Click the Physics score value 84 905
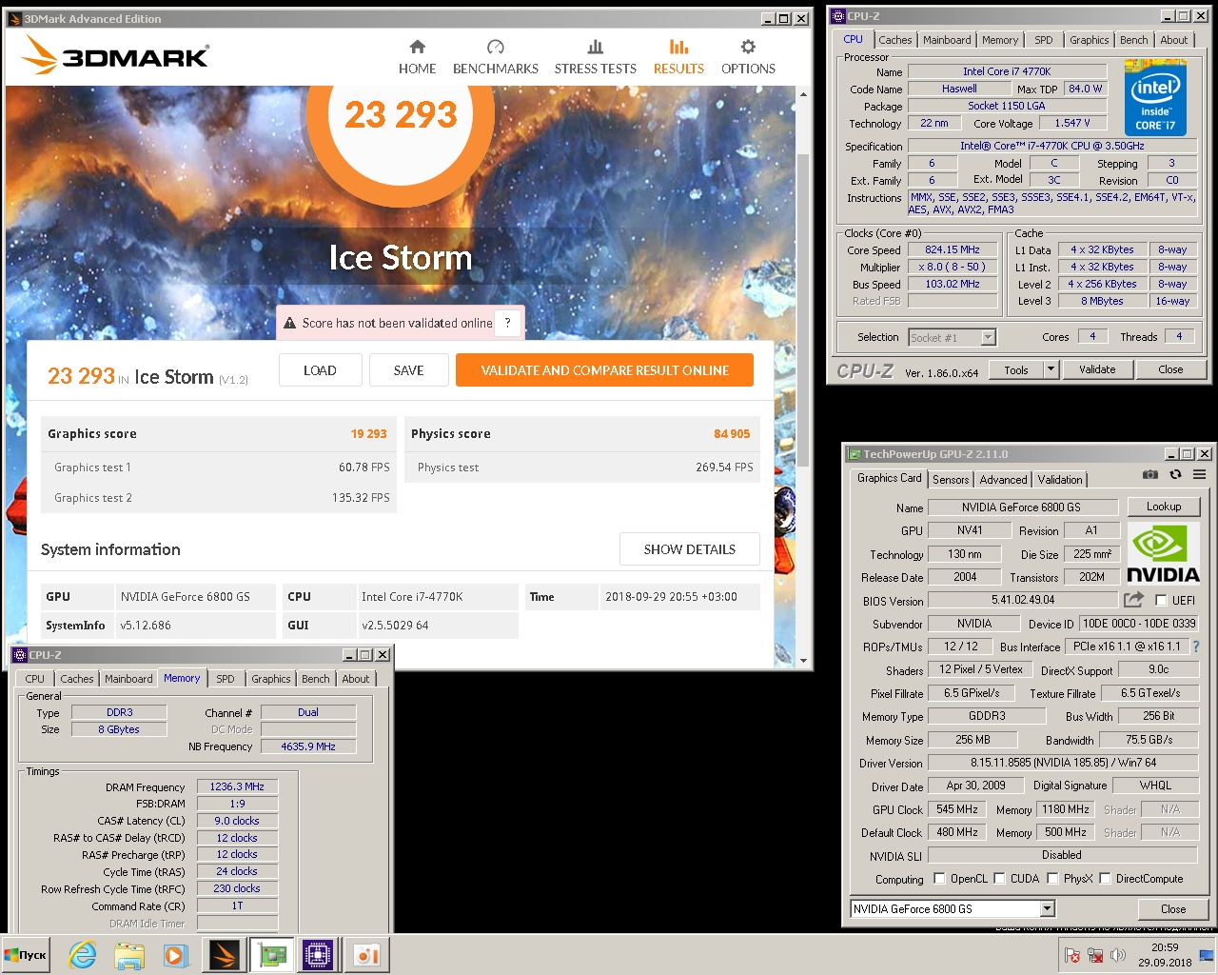 click(x=732, y=433)
